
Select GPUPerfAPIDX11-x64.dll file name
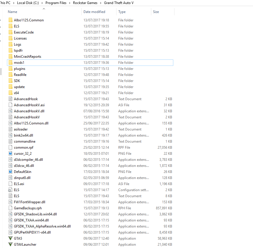pyautogui.click(x=32, y=232)
